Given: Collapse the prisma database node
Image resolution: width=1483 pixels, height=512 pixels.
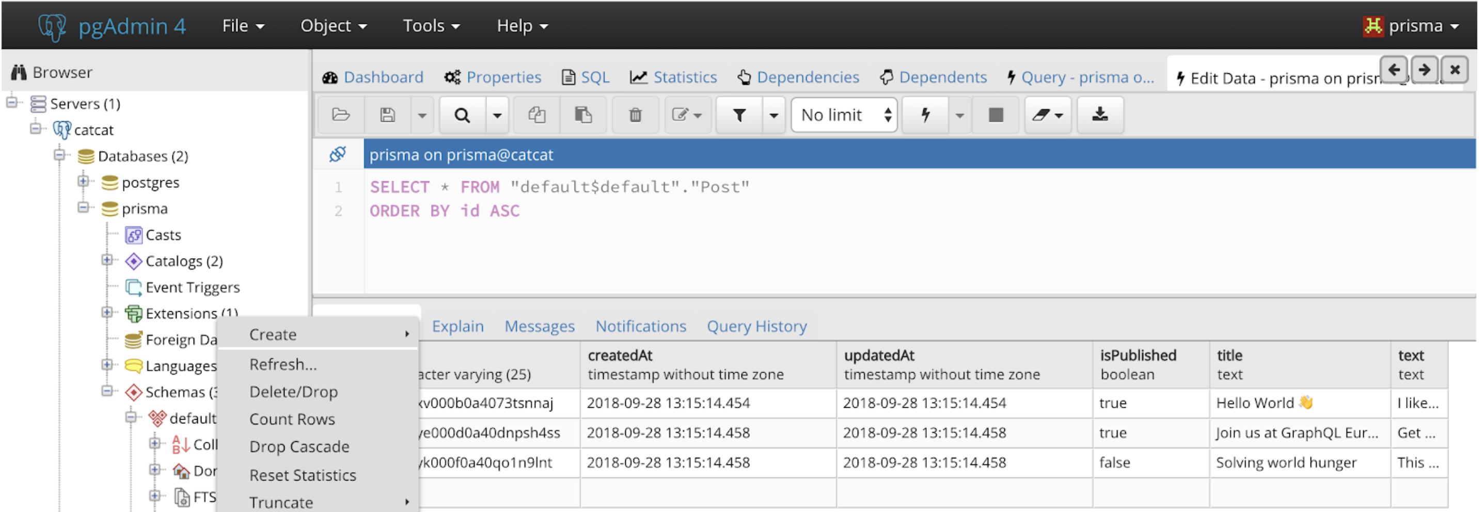Looking at the screenshot, I should point(84,207).
